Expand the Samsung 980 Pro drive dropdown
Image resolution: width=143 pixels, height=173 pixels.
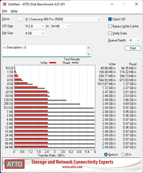63,19
